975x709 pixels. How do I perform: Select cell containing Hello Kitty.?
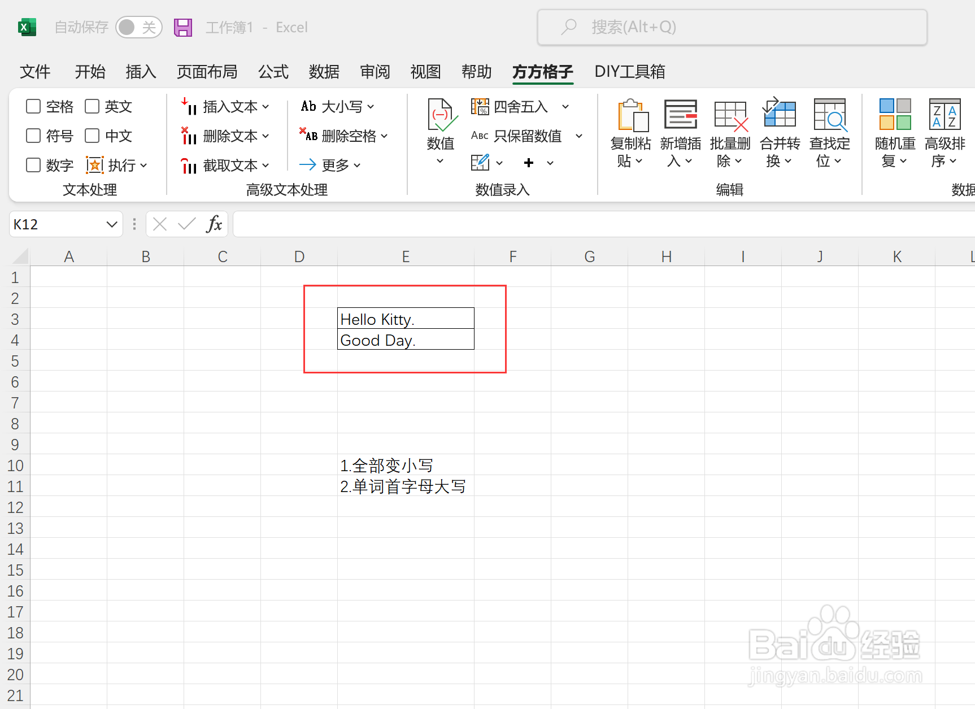(x=406, y=319)
